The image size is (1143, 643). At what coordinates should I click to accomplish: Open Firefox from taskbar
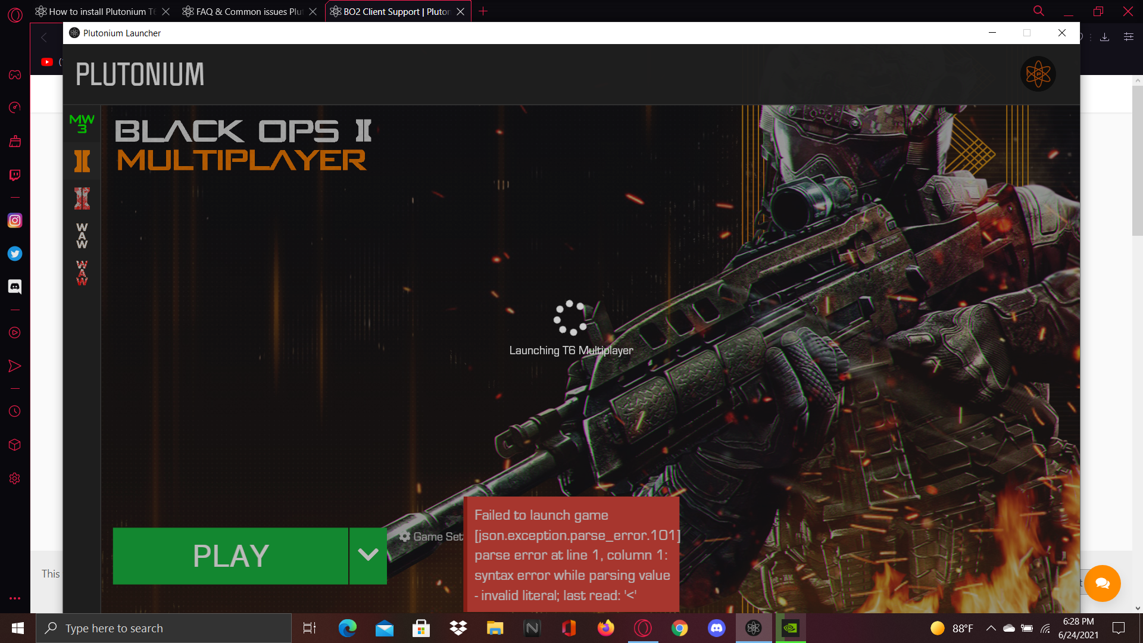[x=606, y=628]
